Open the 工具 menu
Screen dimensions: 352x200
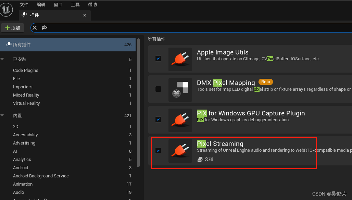point(75,4)
